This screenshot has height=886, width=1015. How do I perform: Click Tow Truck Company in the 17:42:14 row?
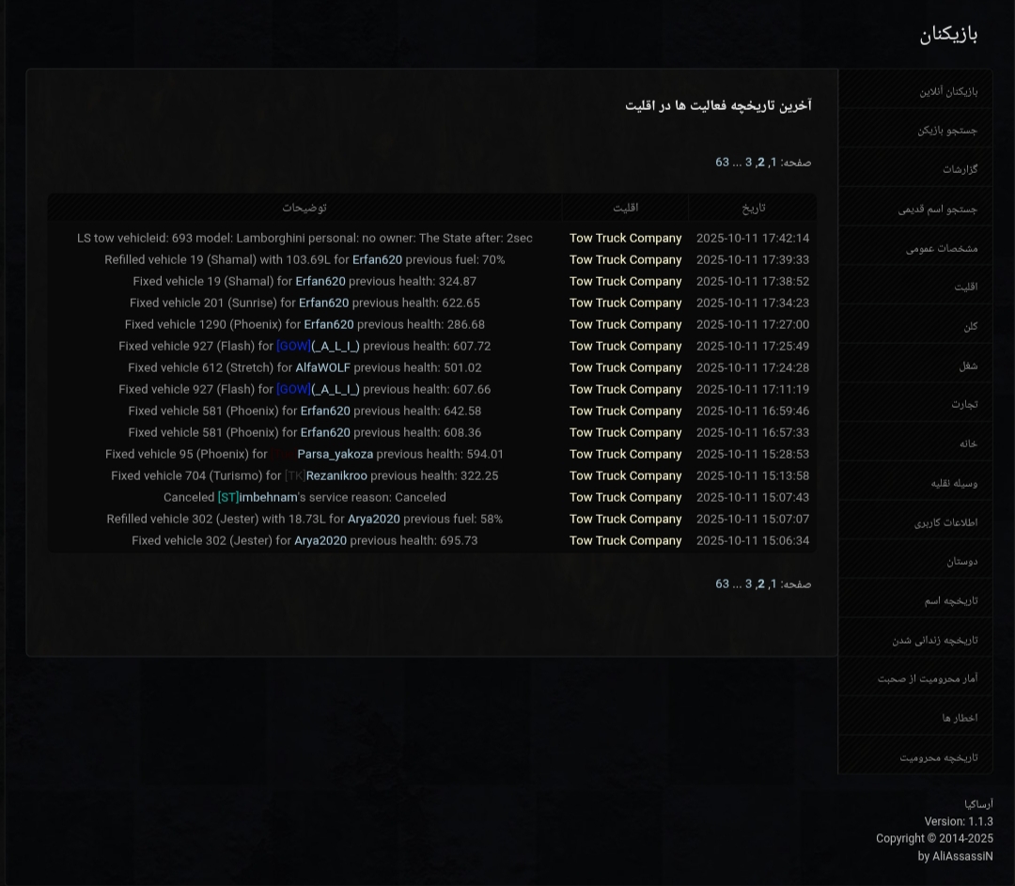point(625,239)
